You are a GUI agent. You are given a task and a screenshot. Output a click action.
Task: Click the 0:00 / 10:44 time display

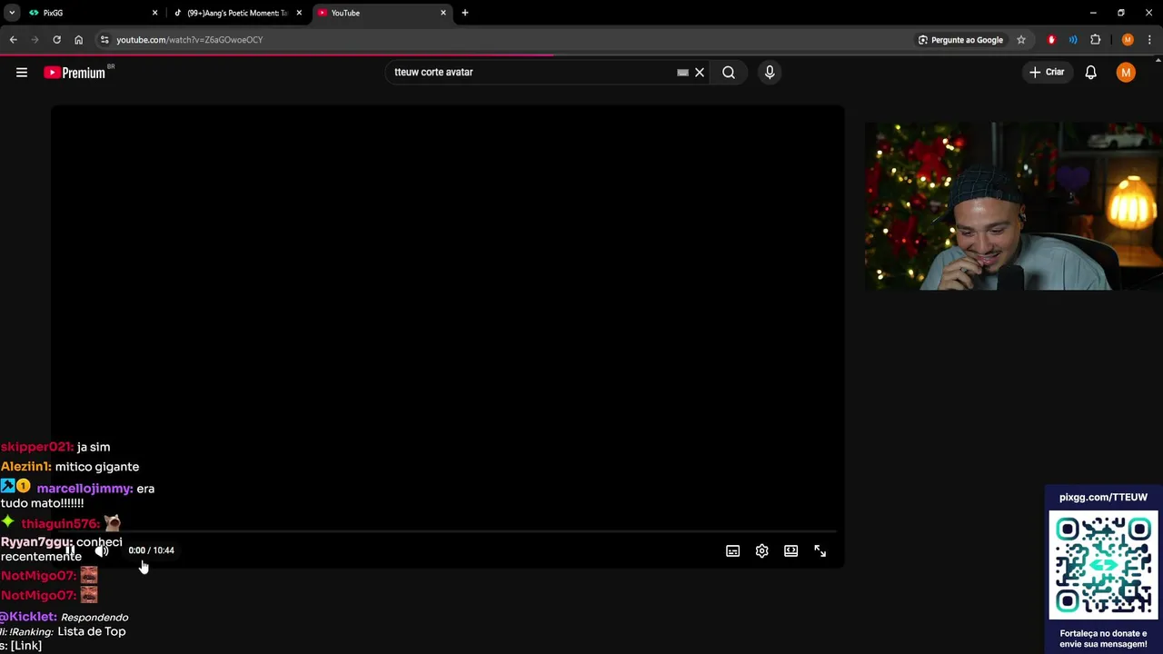(x=152, y=550)
